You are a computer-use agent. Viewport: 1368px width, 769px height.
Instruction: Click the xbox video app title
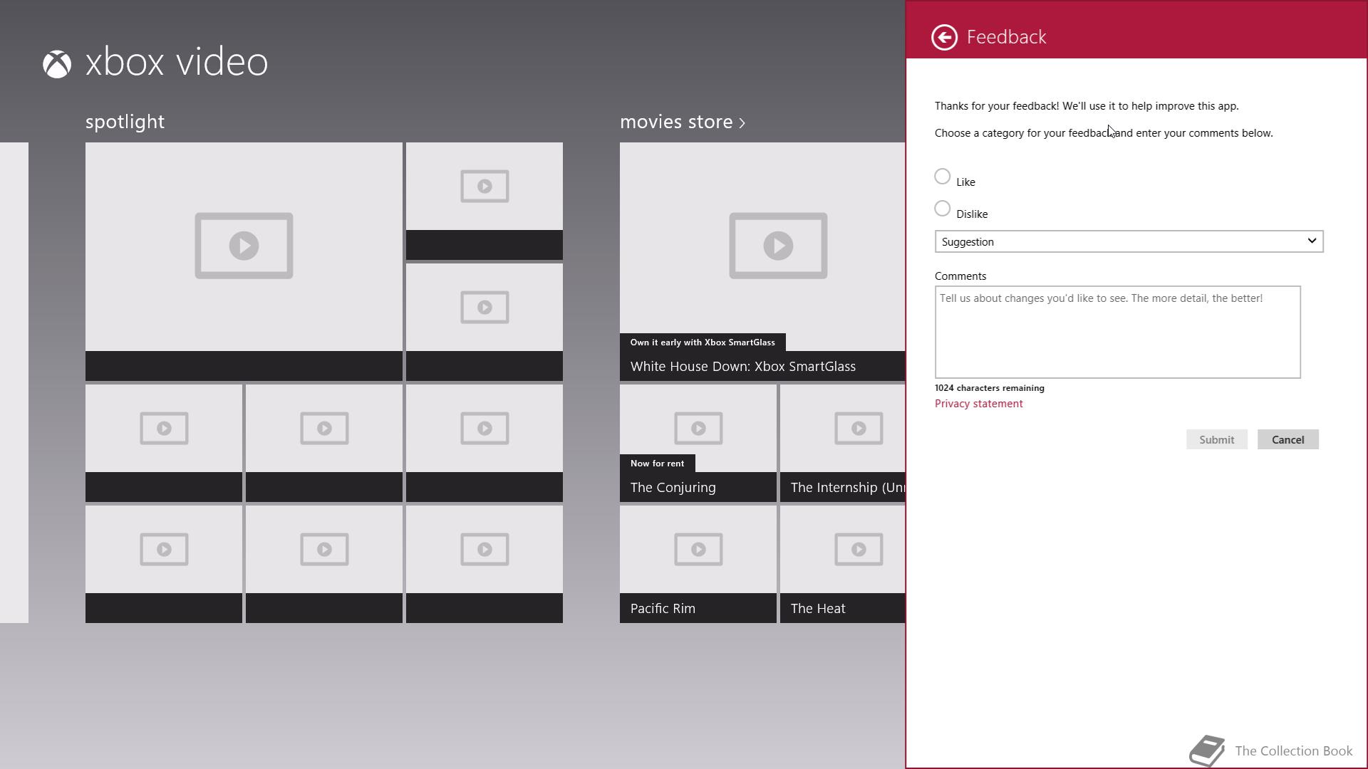point(177,62)
